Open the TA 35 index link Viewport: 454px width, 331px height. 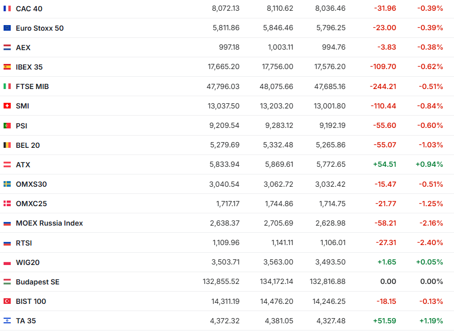coord(26,321)
